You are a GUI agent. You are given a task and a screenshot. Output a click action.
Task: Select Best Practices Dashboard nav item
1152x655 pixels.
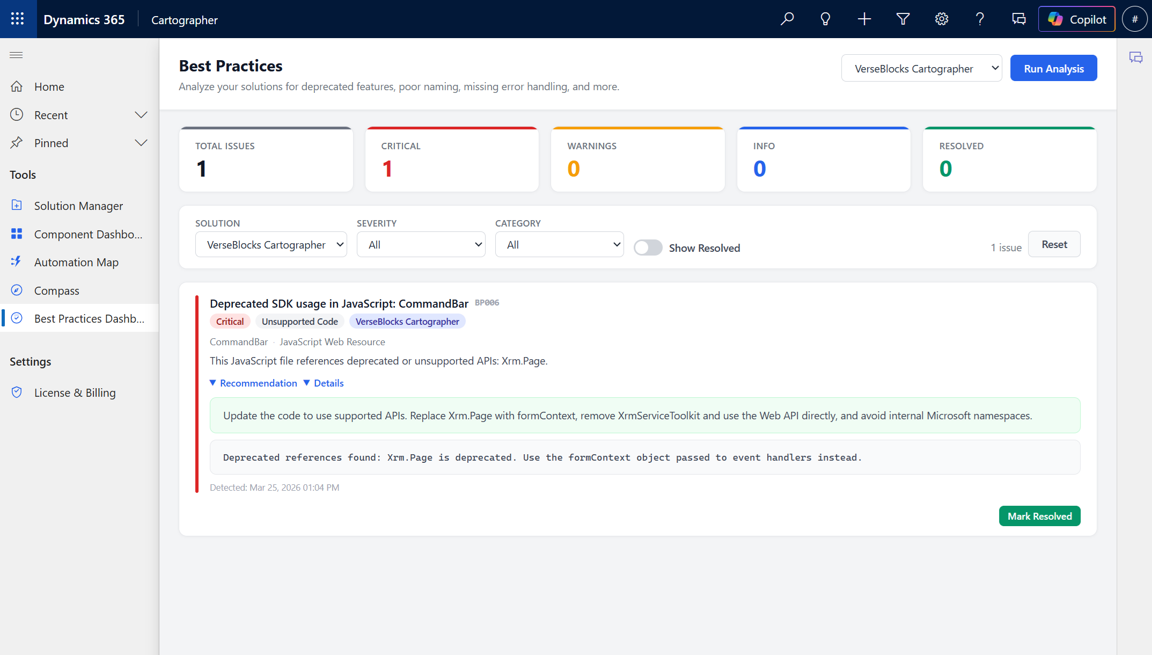click(x=79, y=318)
